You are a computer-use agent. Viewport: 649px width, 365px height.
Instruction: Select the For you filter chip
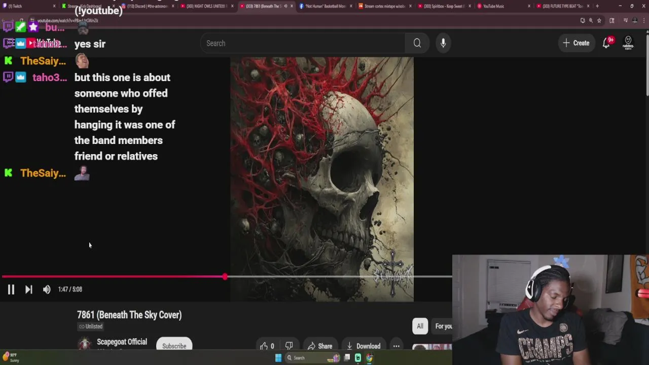pos(443,326)
